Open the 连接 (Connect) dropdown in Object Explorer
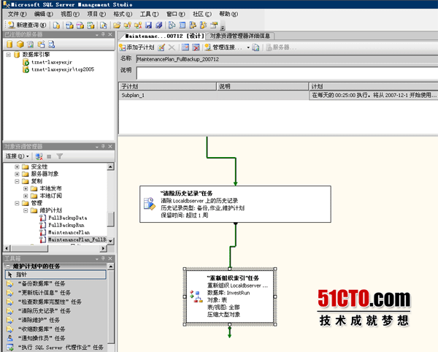This screenshot has width=438, height=352. pyautogui.click(x=17, y=156)
